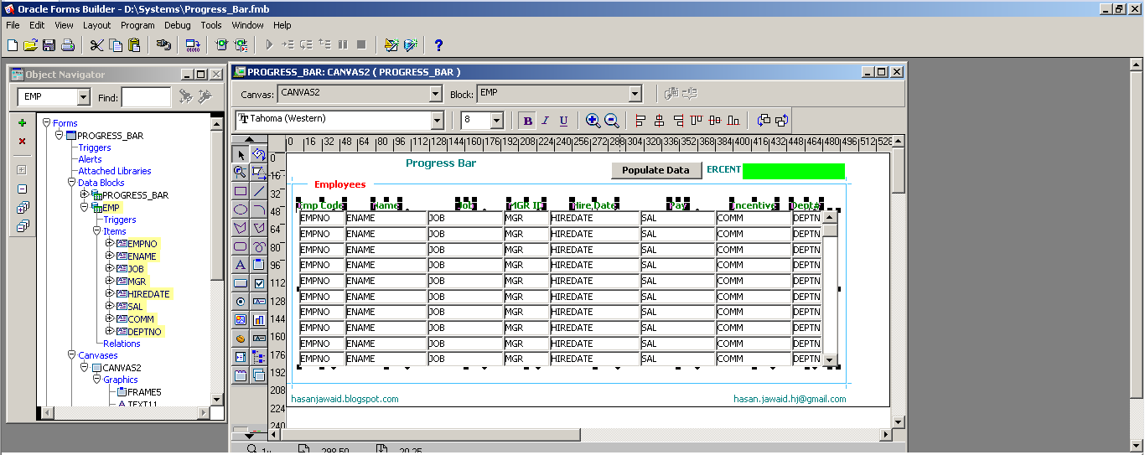Click the red Delete X icon
Screen dimensions: 1145x455
click(23, 142)
